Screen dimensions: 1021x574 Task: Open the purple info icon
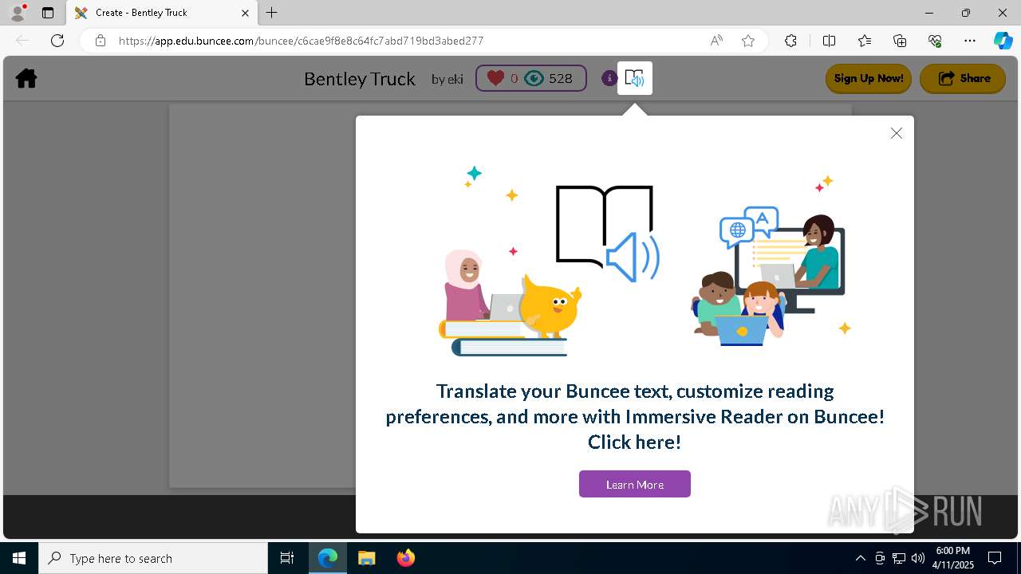tap(609, 78)
